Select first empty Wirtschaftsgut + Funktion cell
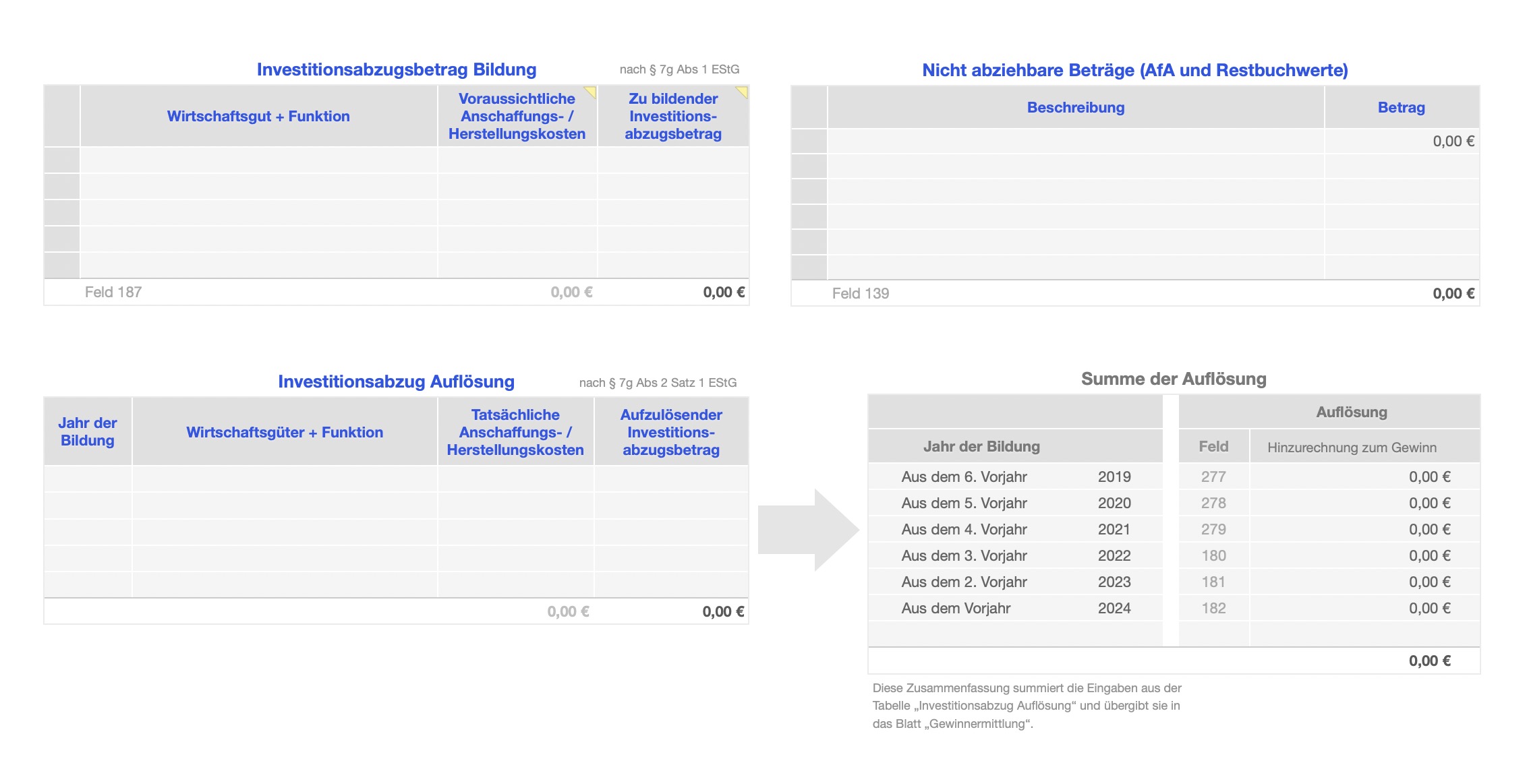Image resolution: width=1527 pixels, height=767 pixels. point(258,160)
